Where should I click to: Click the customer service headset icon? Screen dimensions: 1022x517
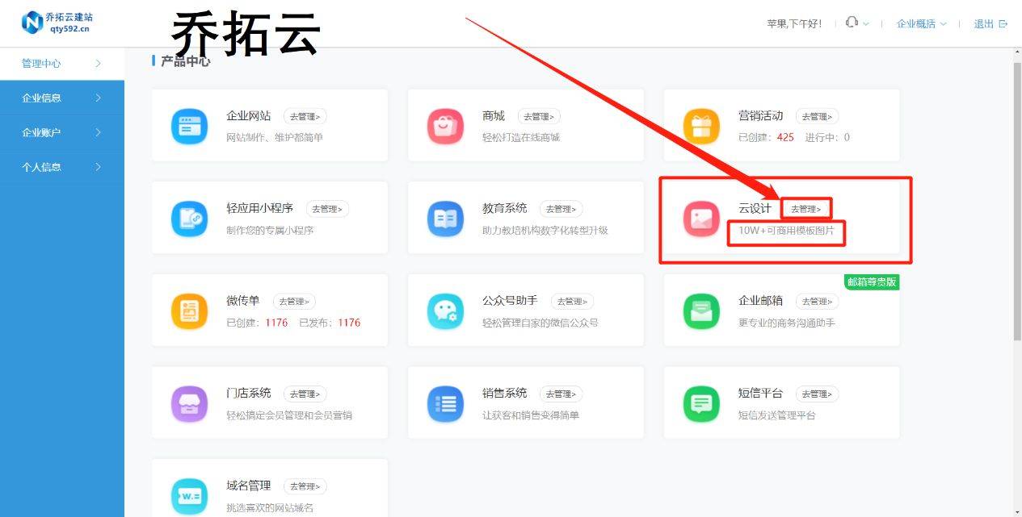852,23
